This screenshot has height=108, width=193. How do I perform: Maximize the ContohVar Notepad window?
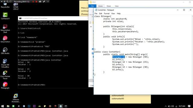pyautogui.click(x=184, y=10)
